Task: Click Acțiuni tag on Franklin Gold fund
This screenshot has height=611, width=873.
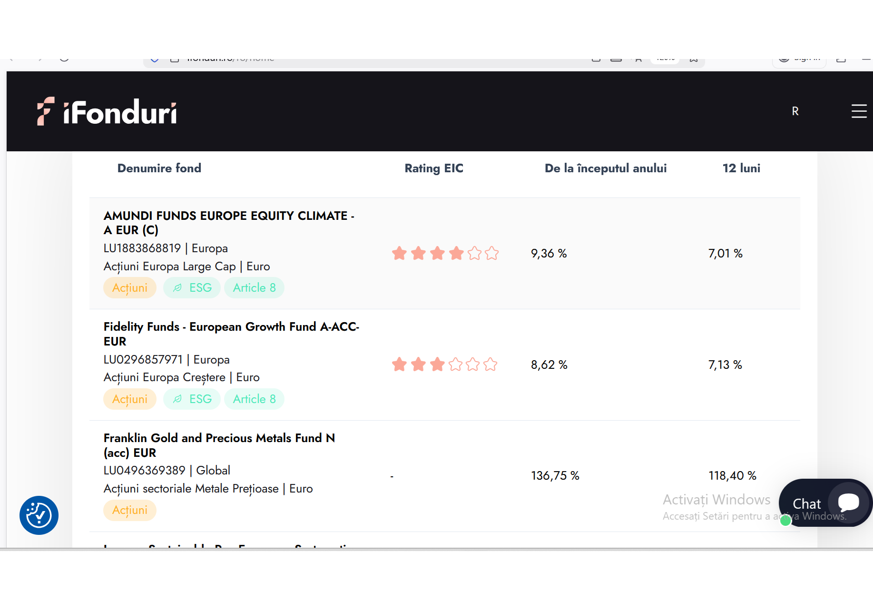Action: coord(130,510)
